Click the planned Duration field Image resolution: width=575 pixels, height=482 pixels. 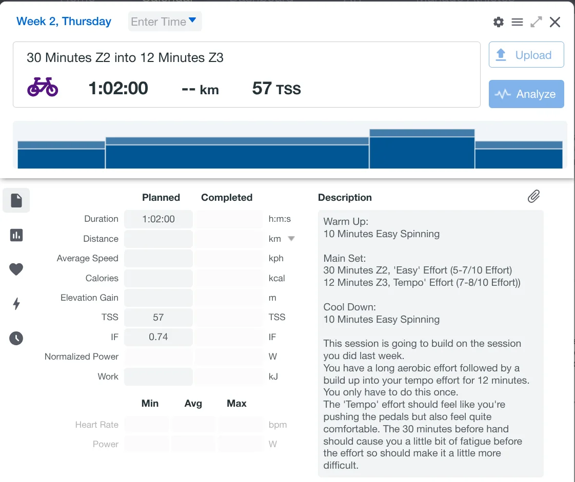point(158,219)
